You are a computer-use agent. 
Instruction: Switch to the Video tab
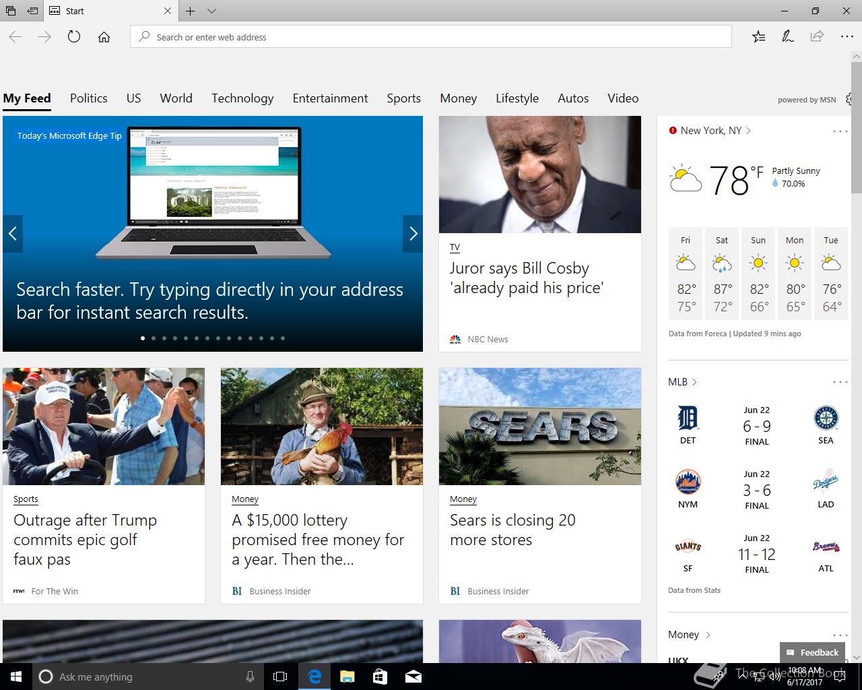pyautogui.click(x=623, y=98)
